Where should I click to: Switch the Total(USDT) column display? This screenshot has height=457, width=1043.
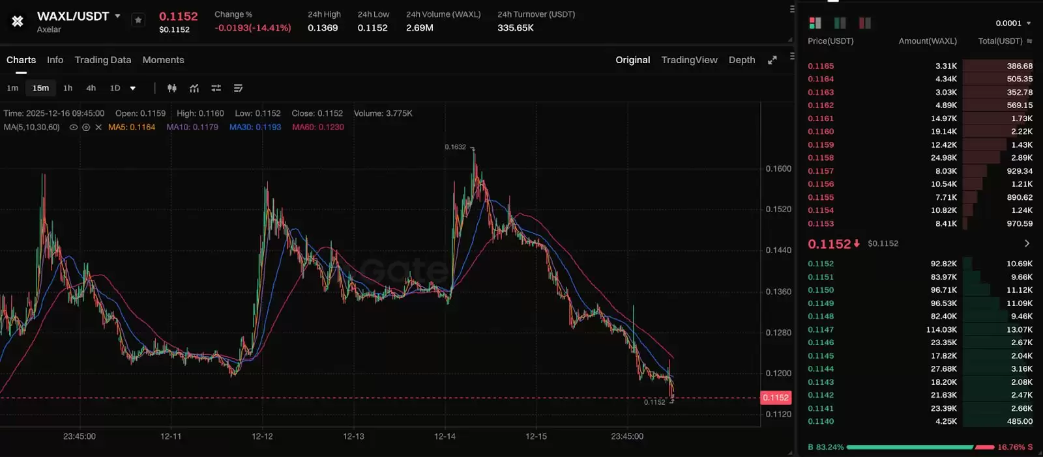click(x=1029, y=41)
